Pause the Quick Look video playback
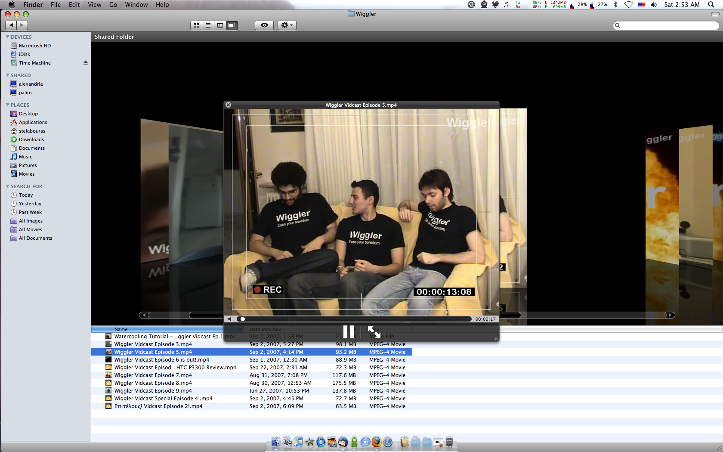This screenshot has width=723, height=452. click(x=349, y=332)
